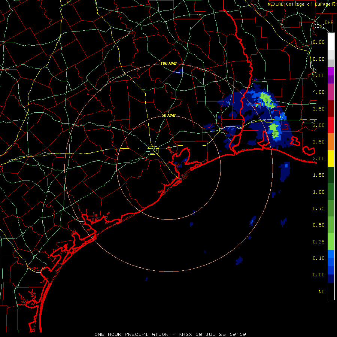This screenshot has height=337, width=337.
Task: Click the 100 NMI range ring label
Action: pos(168,63)
